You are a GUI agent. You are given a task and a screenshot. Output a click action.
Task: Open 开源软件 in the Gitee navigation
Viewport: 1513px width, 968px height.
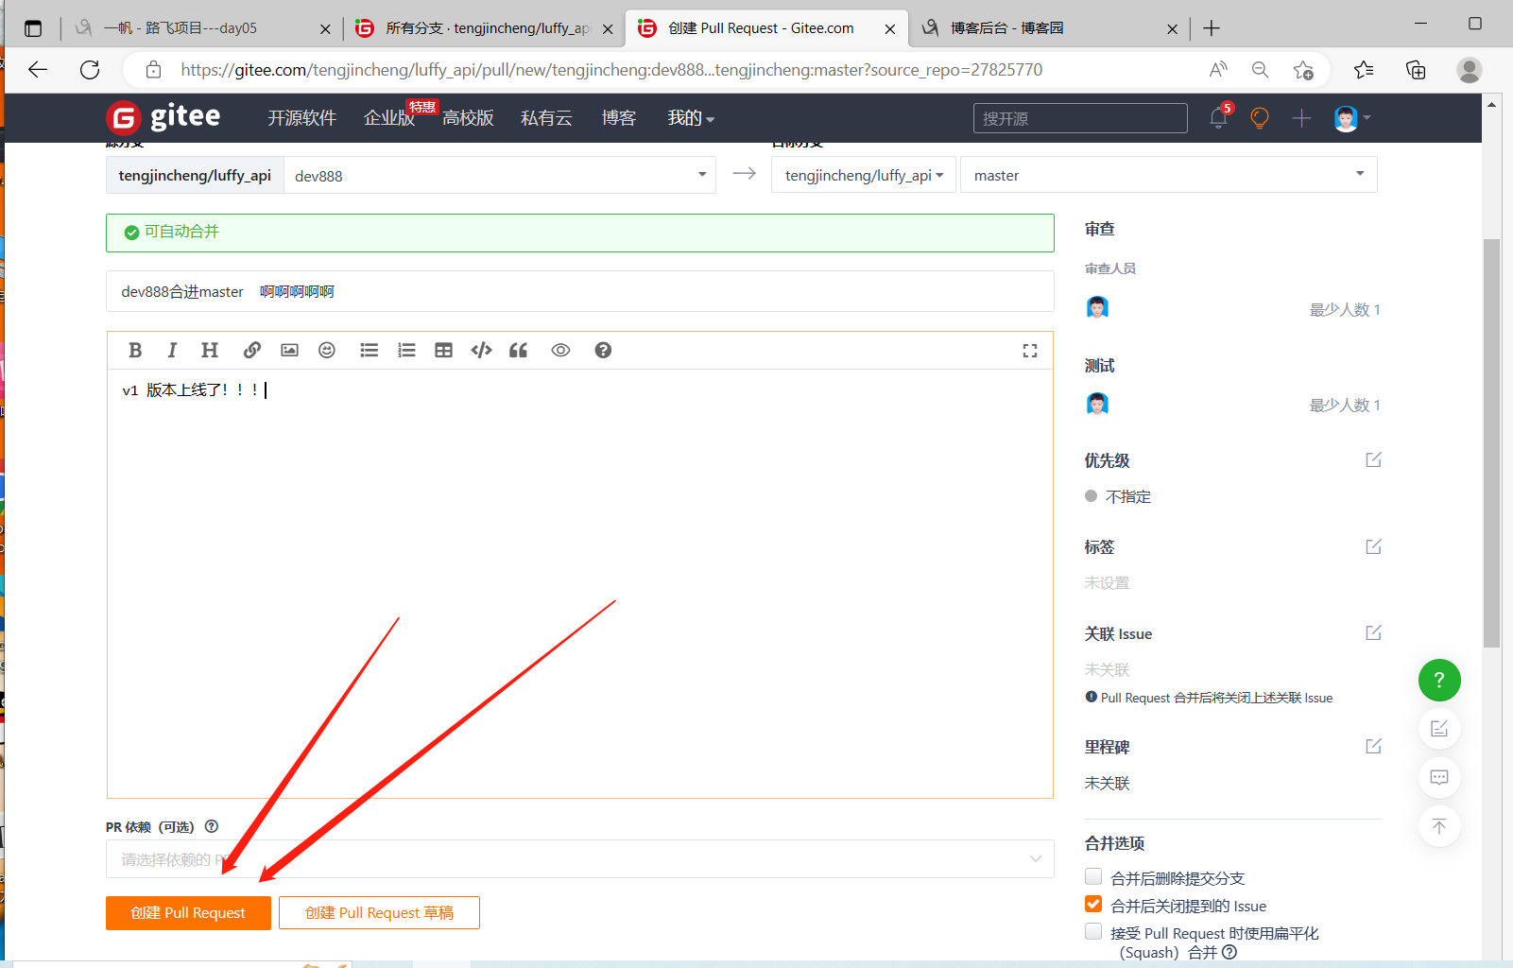(301, 118)
